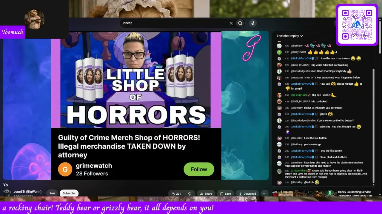Clear the search box text with the X
The height and width of the screenshot is (214, 382).
point(231,23)
